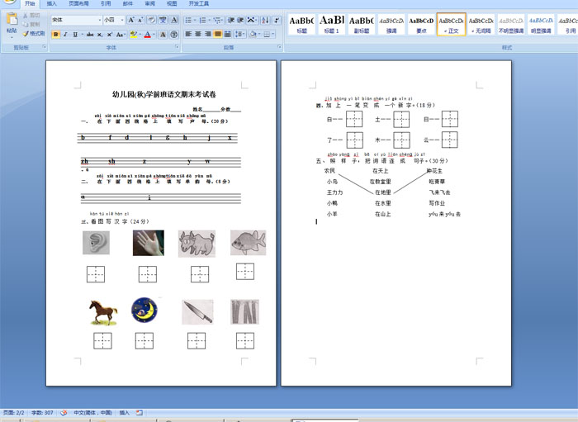This screenshot has height=422, width=578.
Task: Open the paragraph Shading paint bucket
Action: point(254,35)
